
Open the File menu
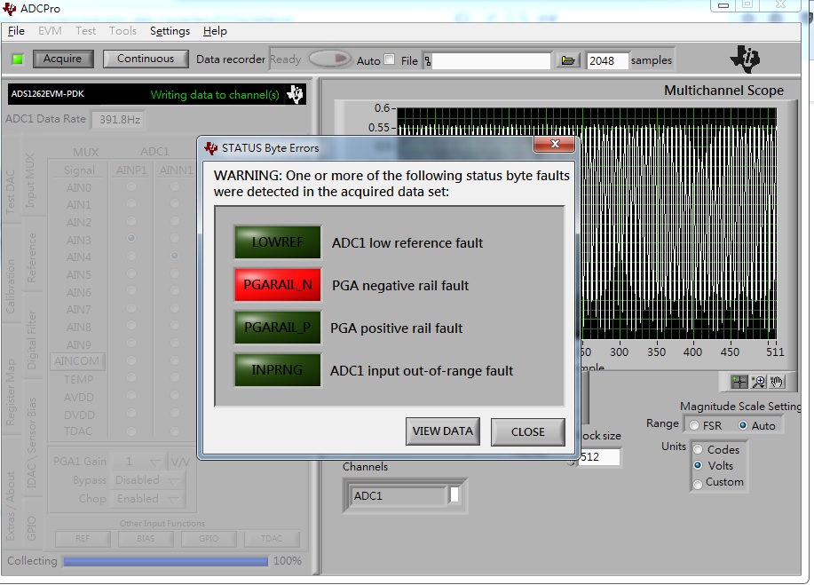coord(16,31)
